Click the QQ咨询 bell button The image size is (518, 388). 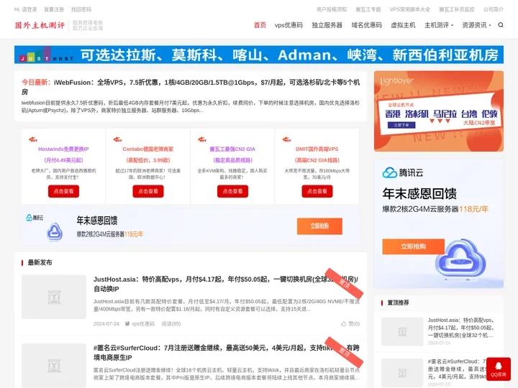[498, 369]
